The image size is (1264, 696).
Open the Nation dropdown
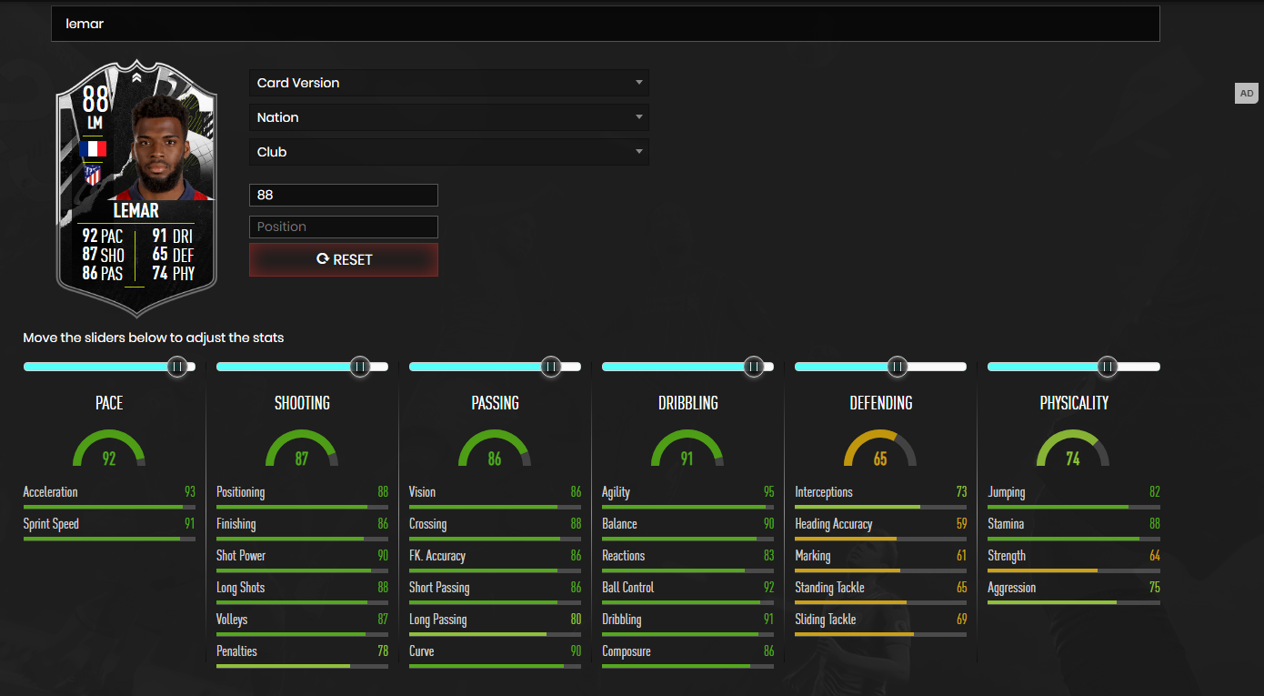[449, 117]
